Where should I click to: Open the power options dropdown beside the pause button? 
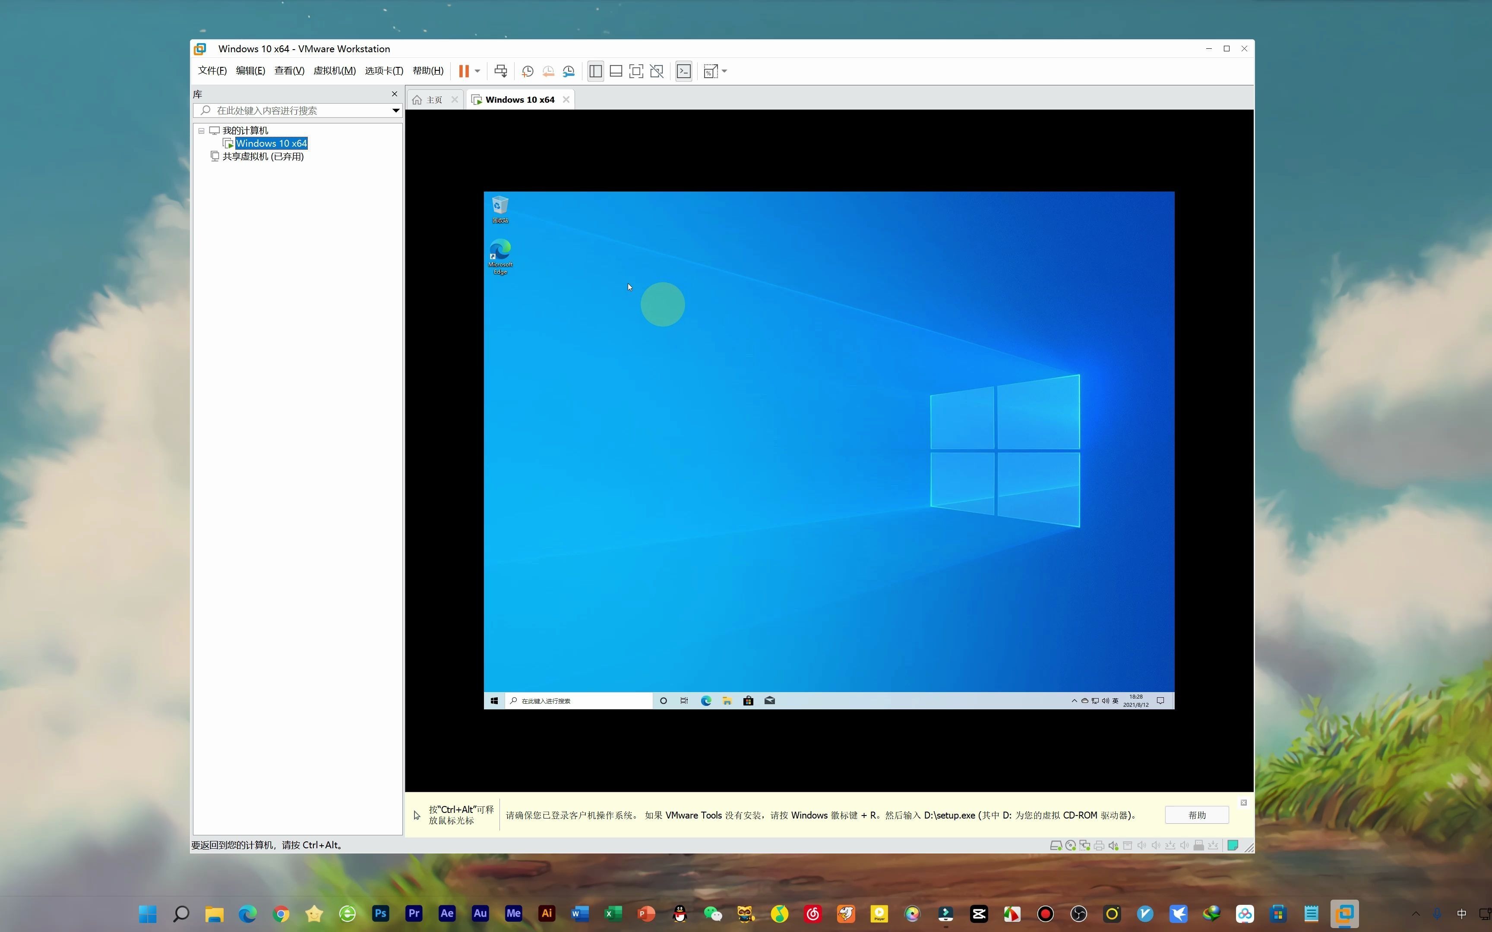coord(477,72)
